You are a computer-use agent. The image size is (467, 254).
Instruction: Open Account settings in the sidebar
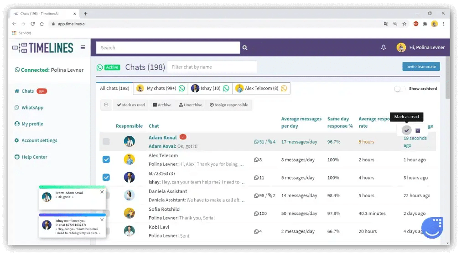[x=39, y=140]
